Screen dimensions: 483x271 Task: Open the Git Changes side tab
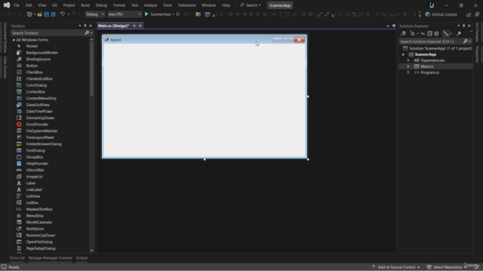pos(477,32)
